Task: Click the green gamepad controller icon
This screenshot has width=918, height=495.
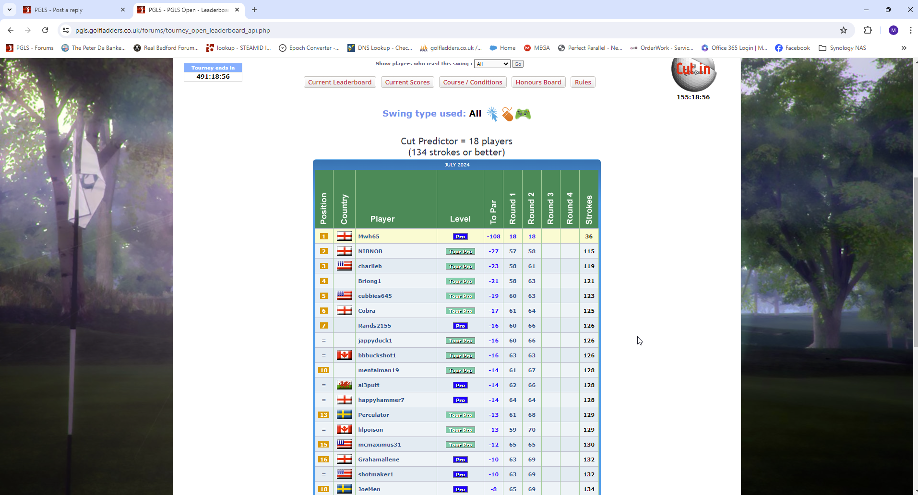Action: click(x=523, y=114)
